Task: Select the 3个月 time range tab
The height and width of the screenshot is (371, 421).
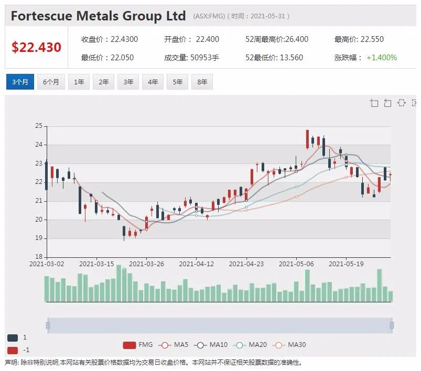Action: (x=20, y=82)
